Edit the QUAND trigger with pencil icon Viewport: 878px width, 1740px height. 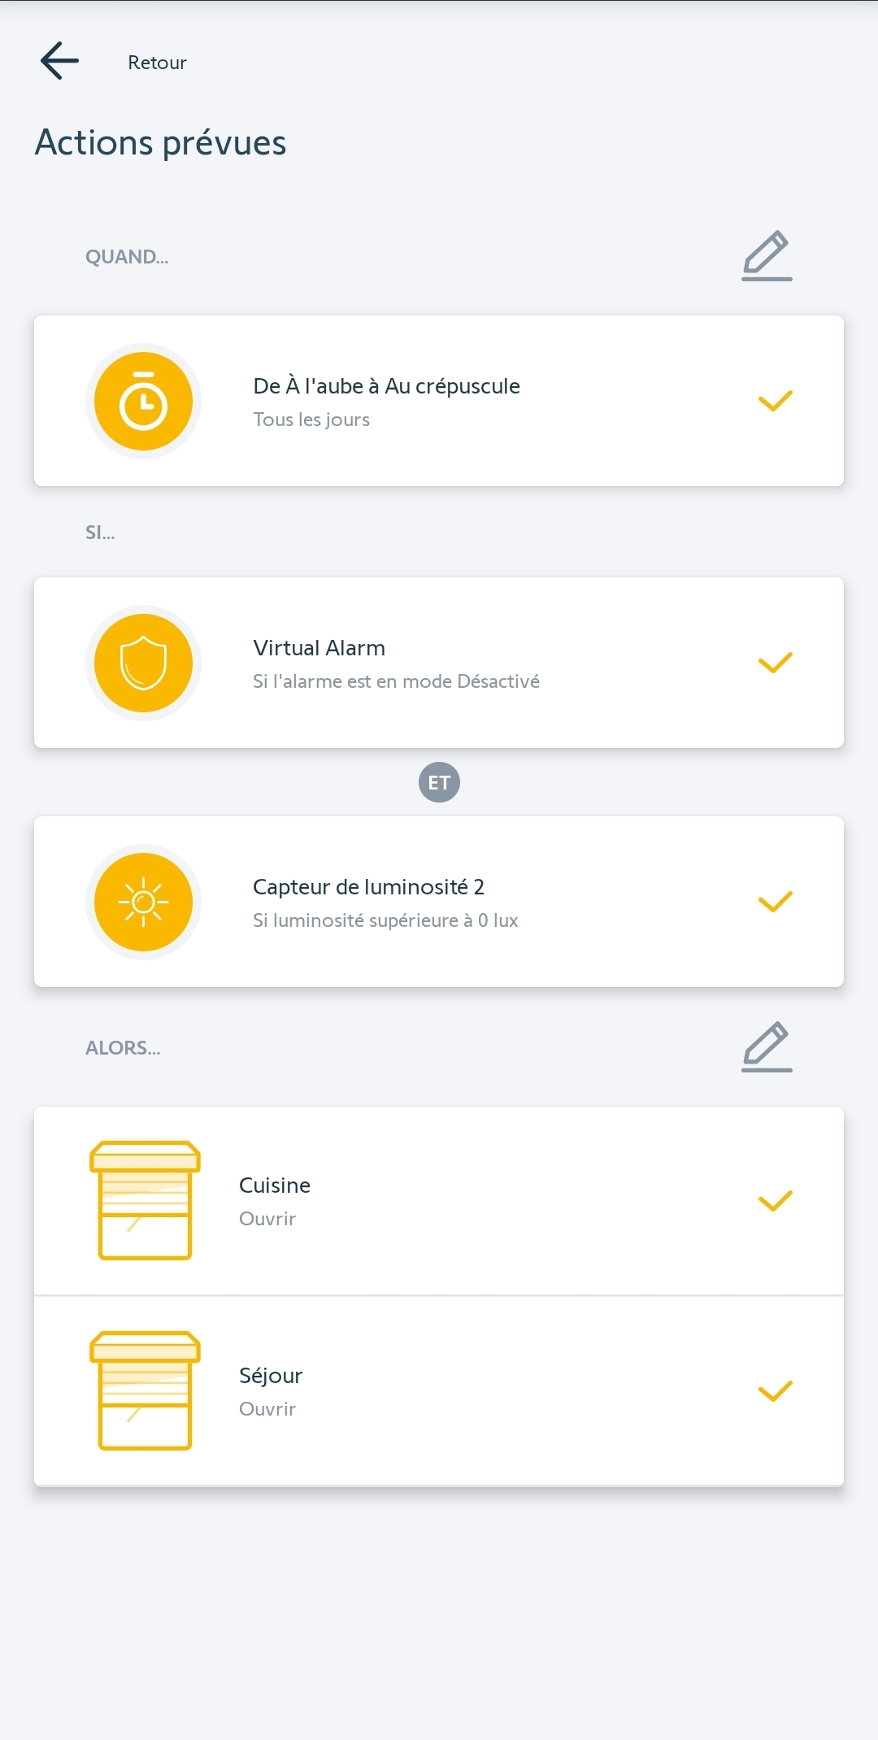coord(766,255)
